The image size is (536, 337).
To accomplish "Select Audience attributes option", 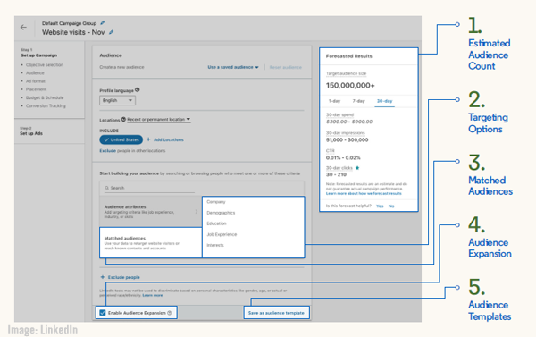I will click(x=150, y=212).
